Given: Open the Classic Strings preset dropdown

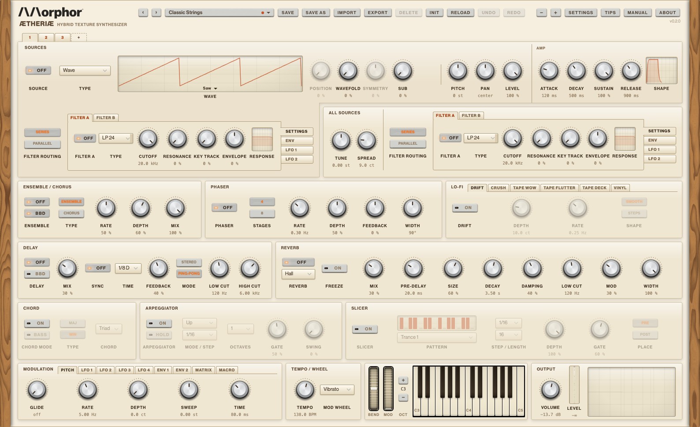Looking at the screenshot, I should coord(220,13).
